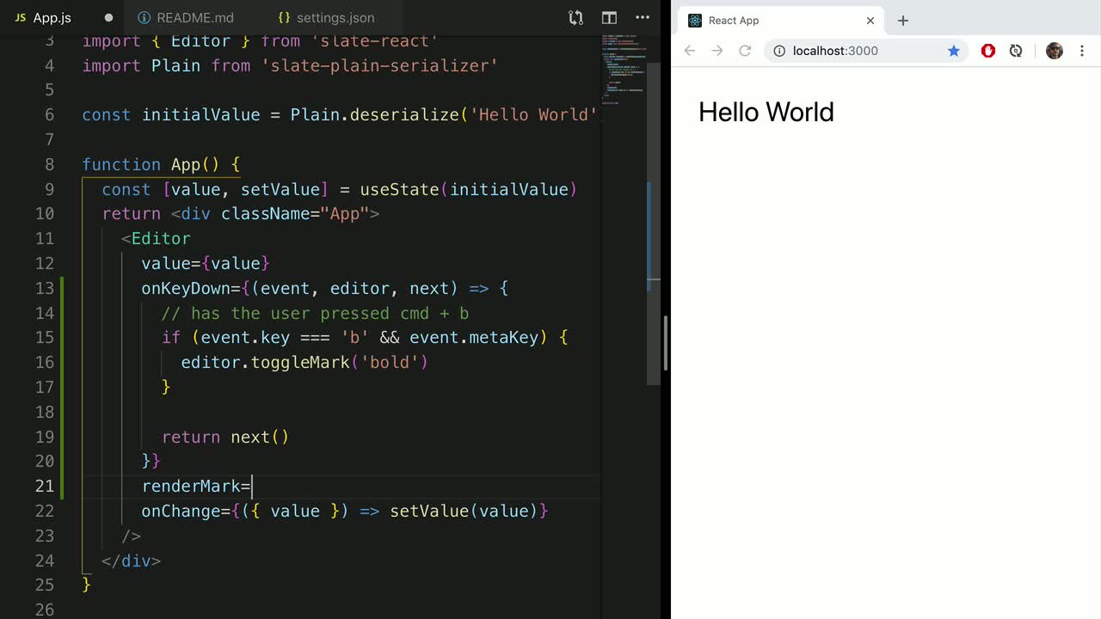
Task: Open changes compare icon in editor toolbar
Action: (x=575, y=17)
